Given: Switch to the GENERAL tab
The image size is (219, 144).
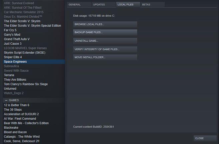Looking at the screenshot, I should point(79,4).
